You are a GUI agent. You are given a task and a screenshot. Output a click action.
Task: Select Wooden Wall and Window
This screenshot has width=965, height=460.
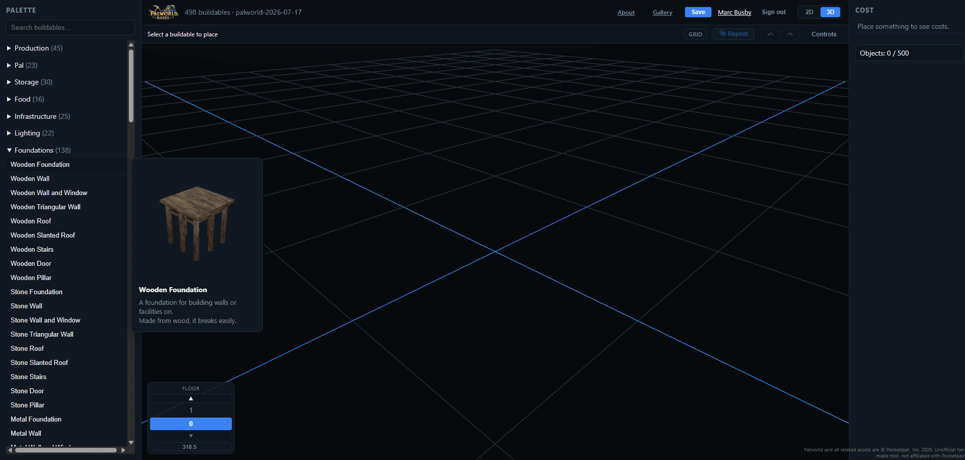(49, 193)
